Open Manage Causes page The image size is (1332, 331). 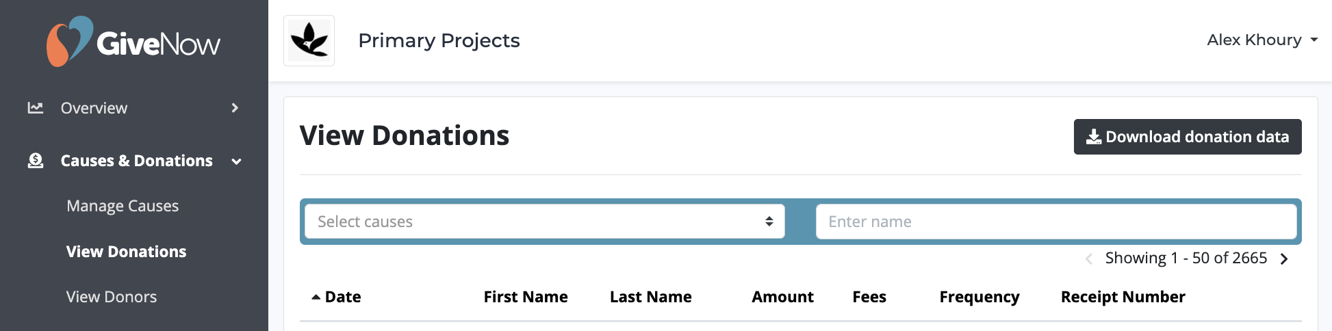pyautogui.click(x=123, y=206)
